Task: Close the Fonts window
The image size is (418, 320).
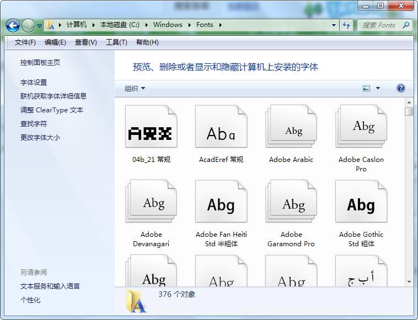Action: click(x=401, y=6)
